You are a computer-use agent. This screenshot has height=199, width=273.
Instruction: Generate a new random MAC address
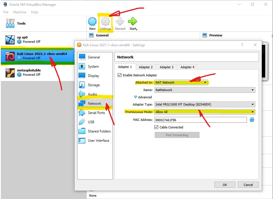point(252,120)
